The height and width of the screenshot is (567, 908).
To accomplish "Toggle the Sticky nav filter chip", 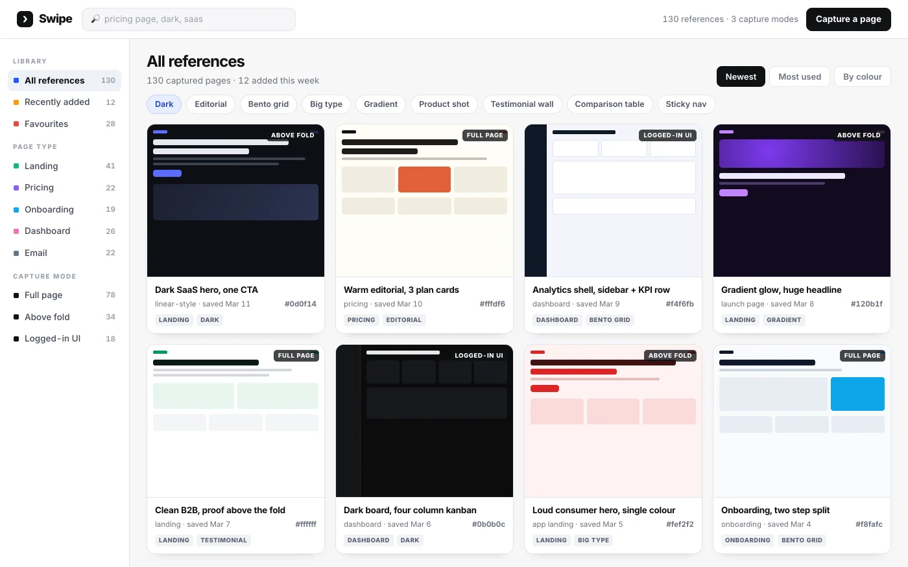I will (686, 104).
